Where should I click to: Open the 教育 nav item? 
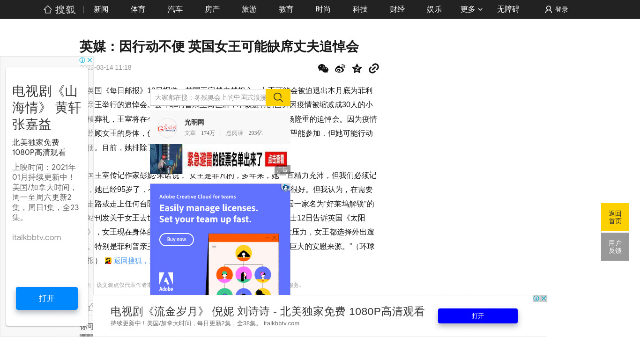point(286,9)
